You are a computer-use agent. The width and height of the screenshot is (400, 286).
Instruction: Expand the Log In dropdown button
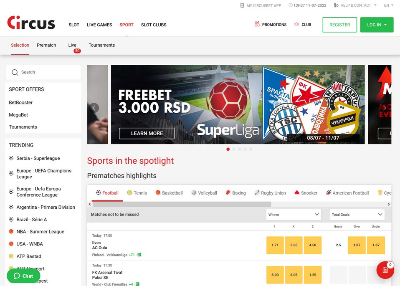pyautogui.click(x=377, y=25)
